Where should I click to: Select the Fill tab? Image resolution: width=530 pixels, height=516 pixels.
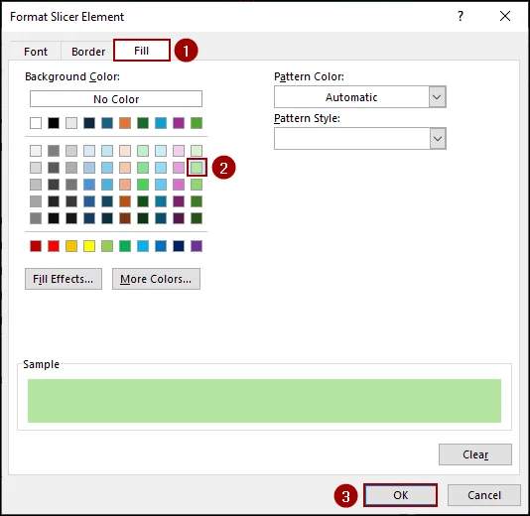142,51
